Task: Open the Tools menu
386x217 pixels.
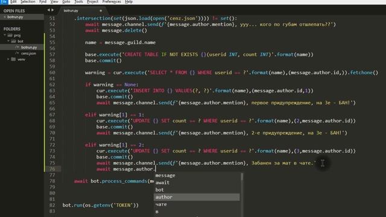Action: click(x=78, y=2)
